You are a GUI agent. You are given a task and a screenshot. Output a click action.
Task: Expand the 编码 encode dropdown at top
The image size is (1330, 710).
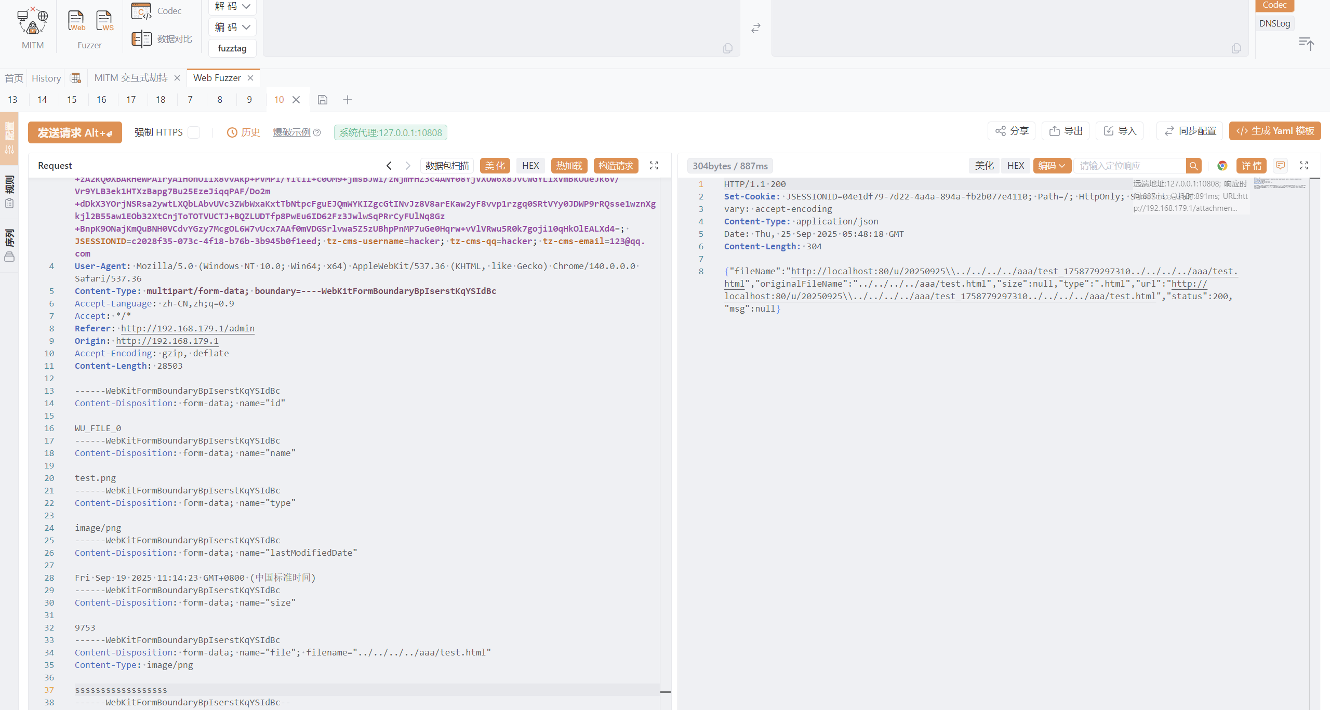232,27
